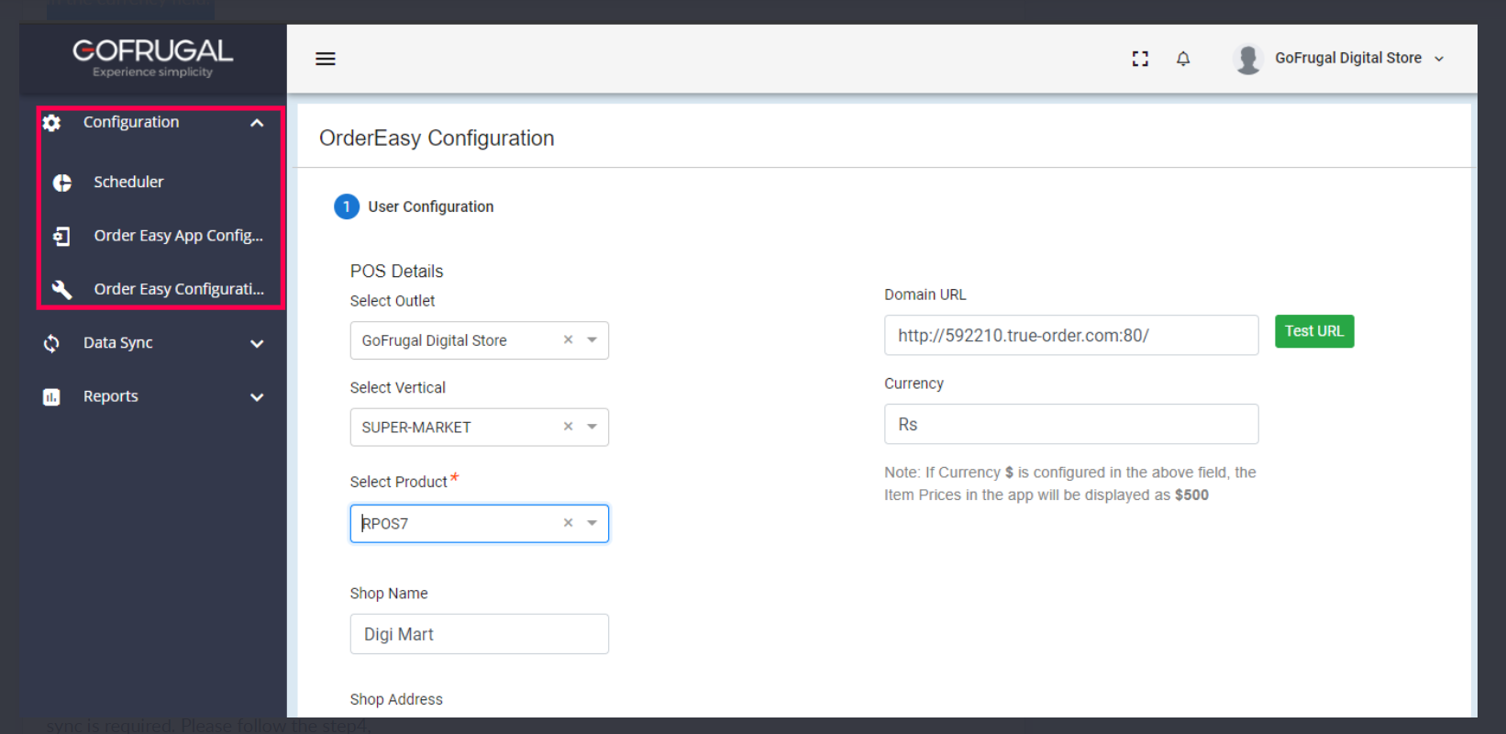
Task: Click the Test URL button
Action: [x=1313, y=331]
